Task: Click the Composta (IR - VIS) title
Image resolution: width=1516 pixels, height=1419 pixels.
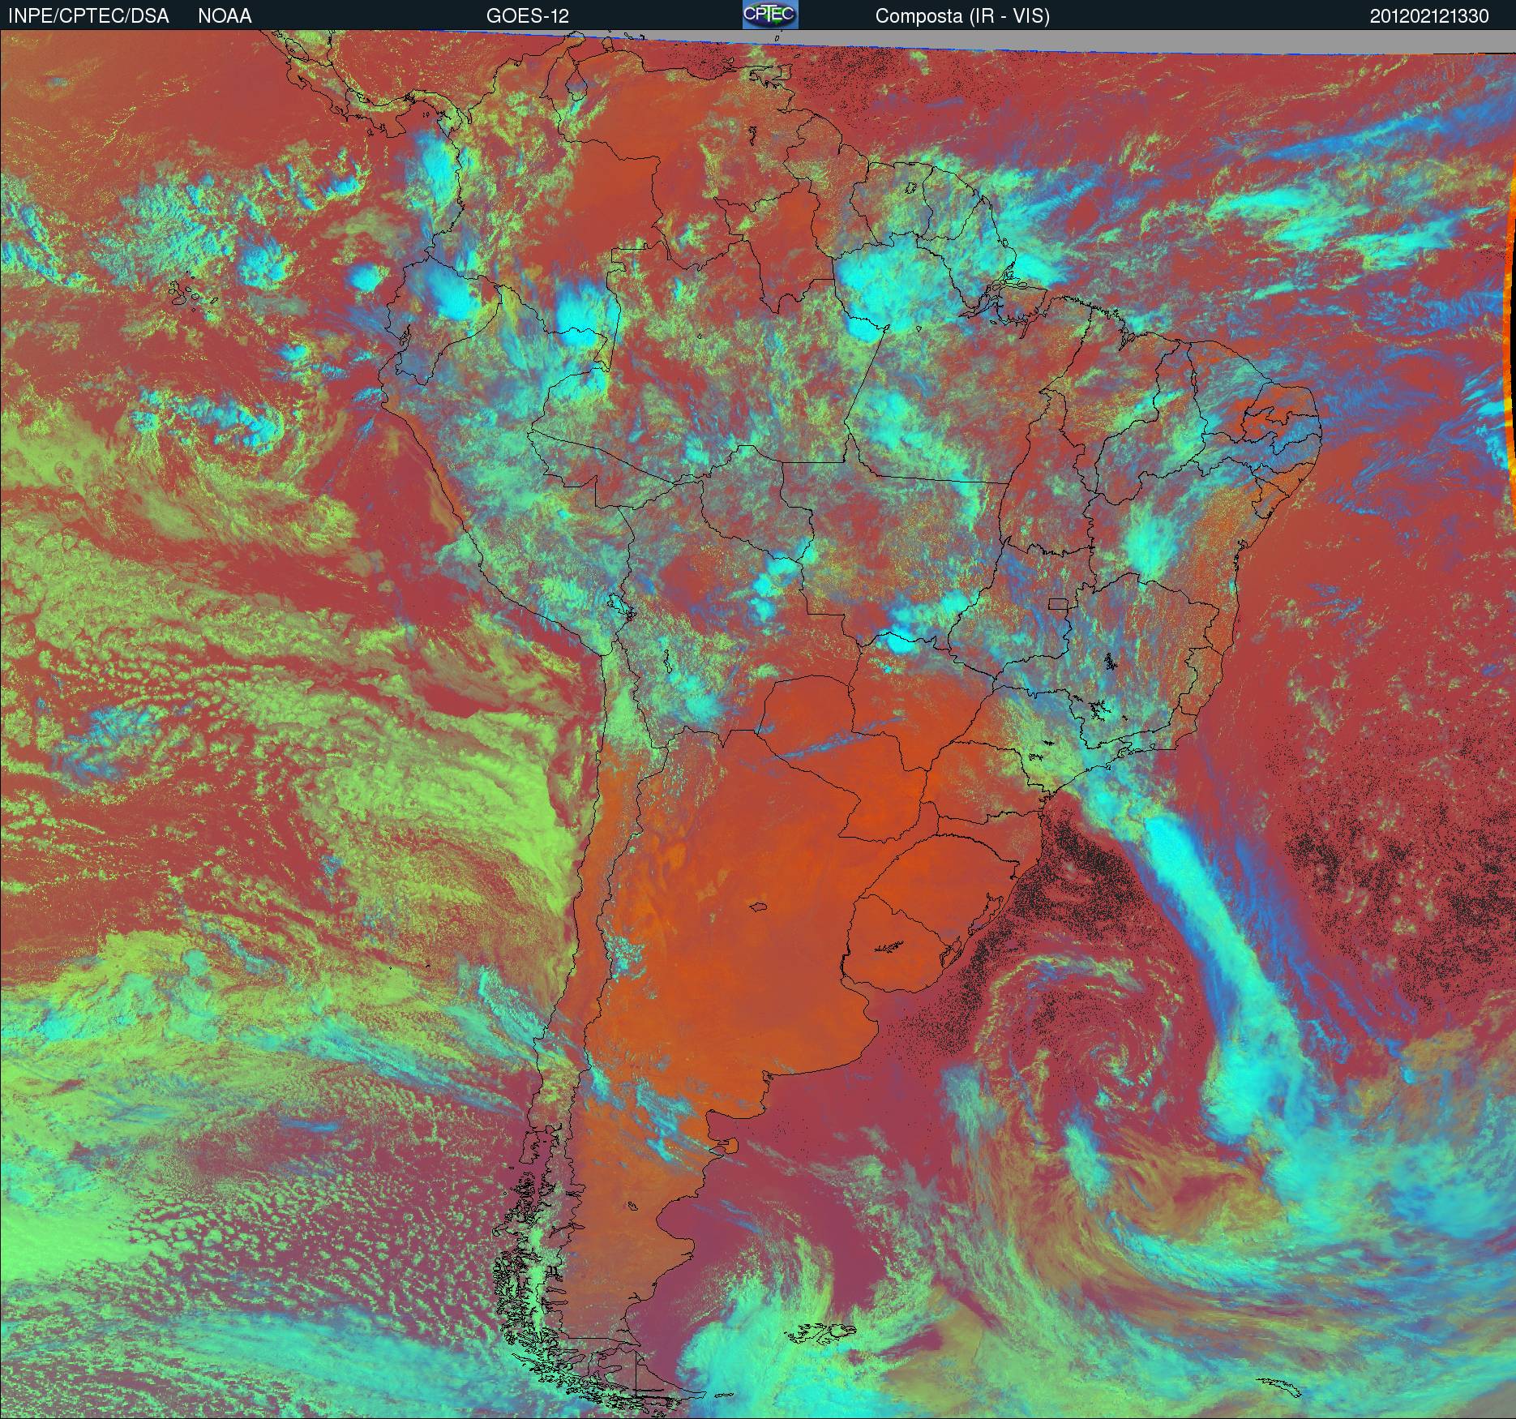Action: point(962,16)
